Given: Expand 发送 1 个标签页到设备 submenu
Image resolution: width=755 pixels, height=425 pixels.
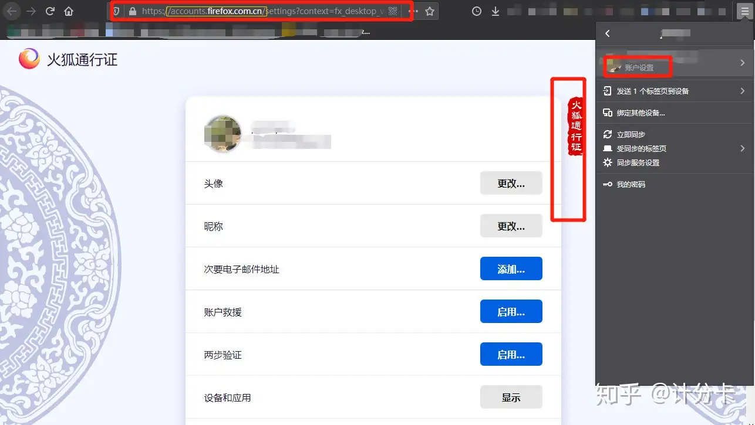Looking at the screenshot, I should (x=743, y=91).
